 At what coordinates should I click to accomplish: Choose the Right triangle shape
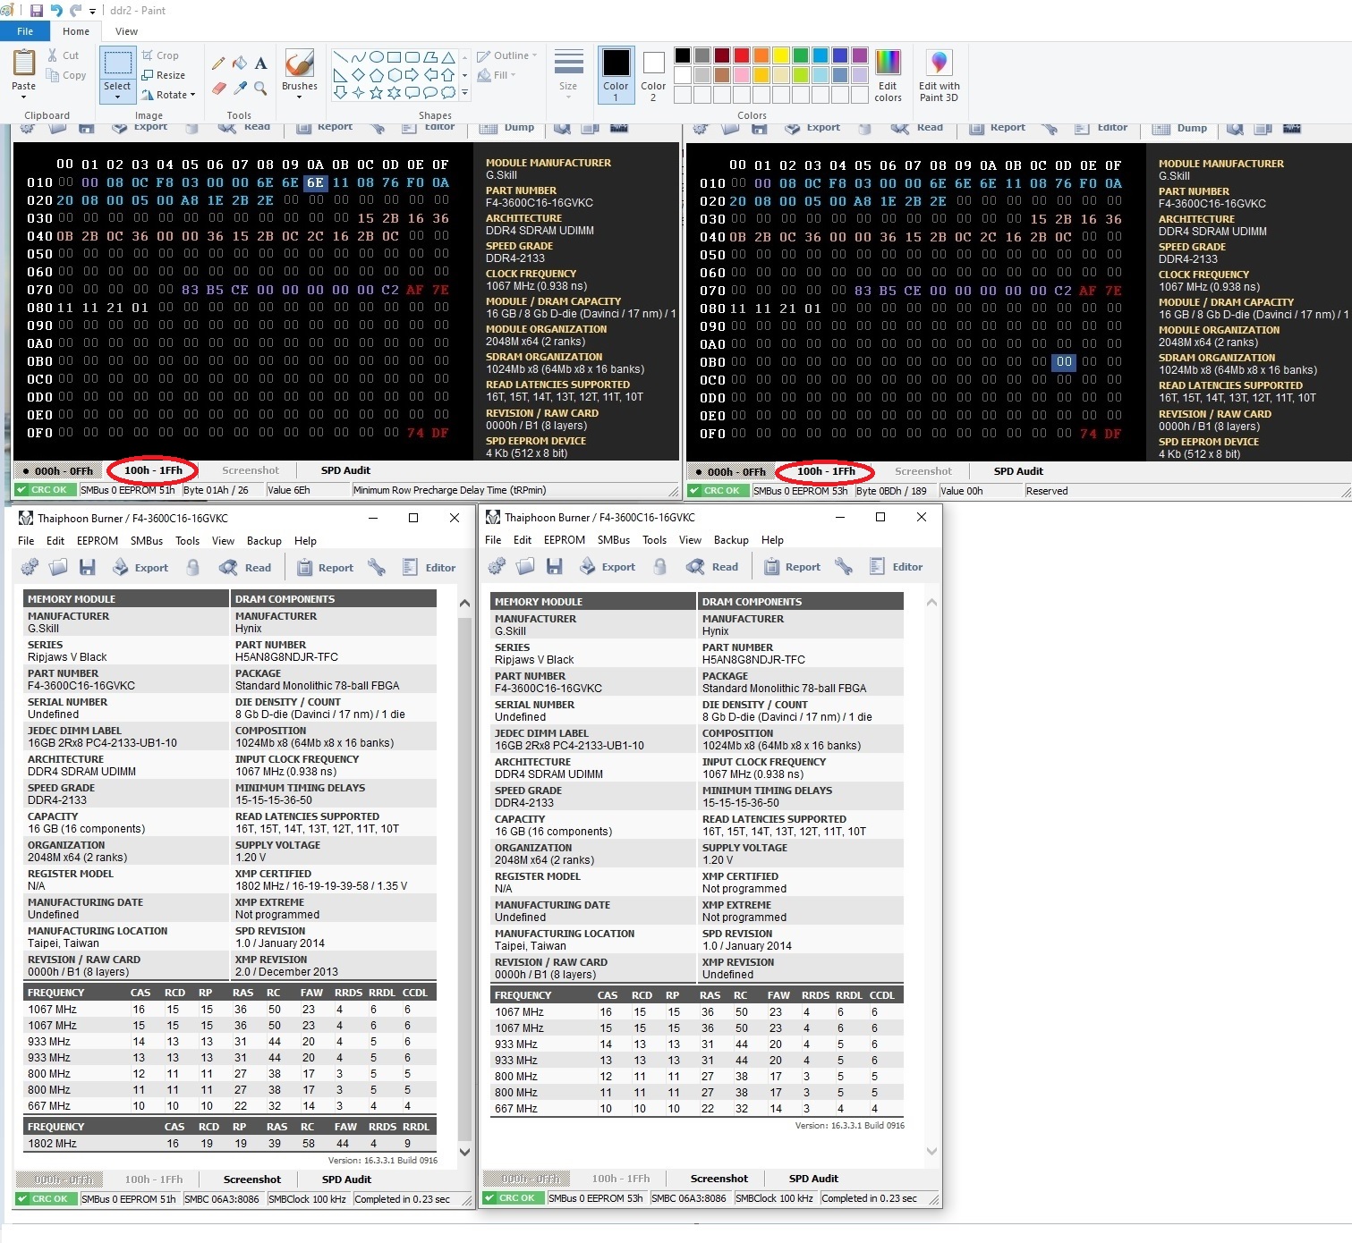pos(341,75)
